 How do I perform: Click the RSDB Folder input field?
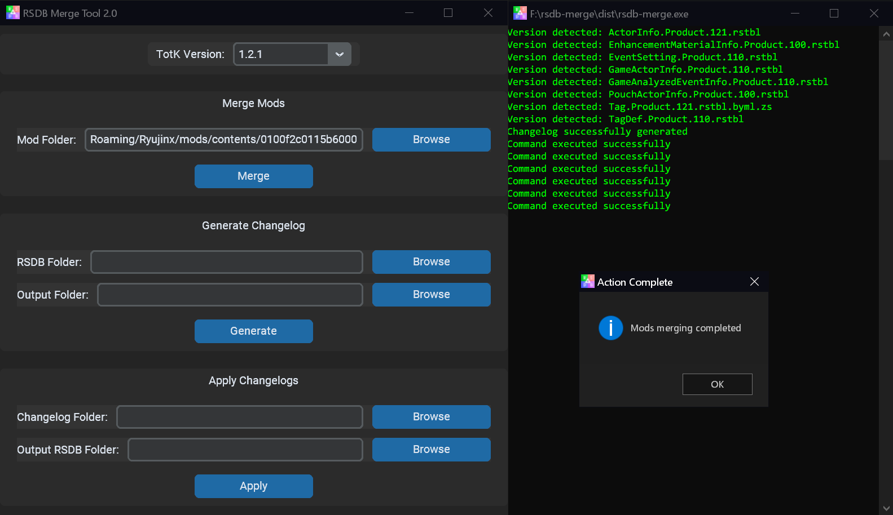coord(227,262)
